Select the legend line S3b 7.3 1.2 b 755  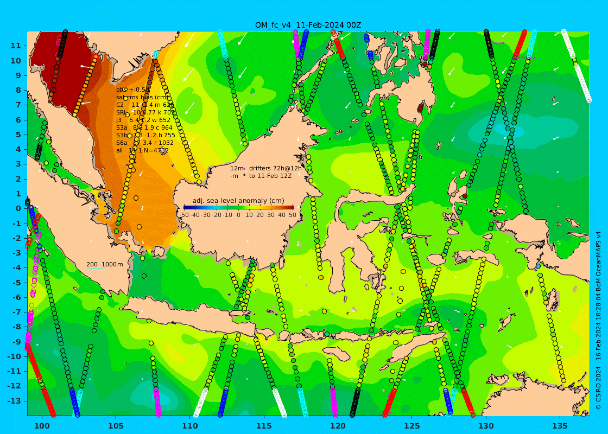click(145, 135)
